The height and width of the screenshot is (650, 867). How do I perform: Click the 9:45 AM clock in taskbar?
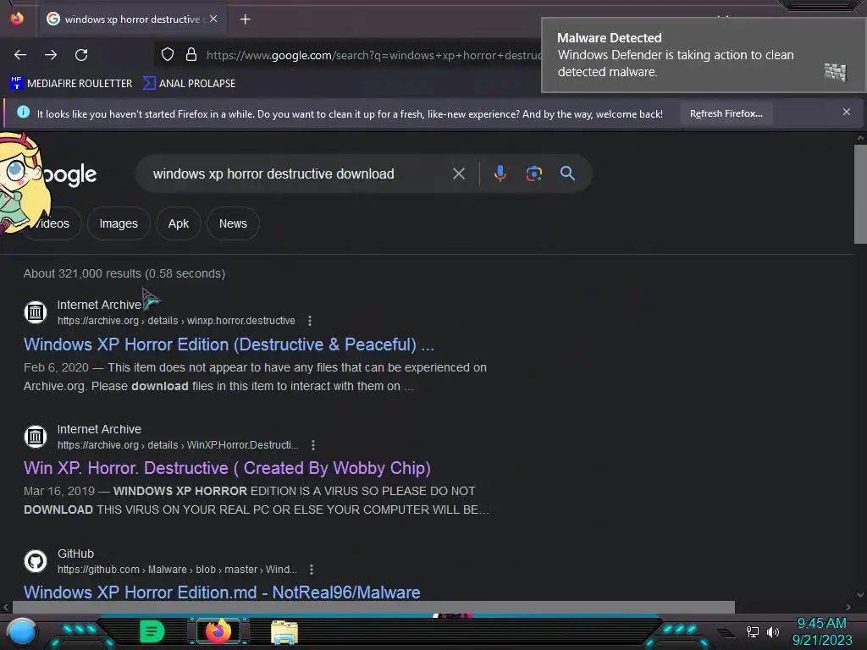coord(821,624)
